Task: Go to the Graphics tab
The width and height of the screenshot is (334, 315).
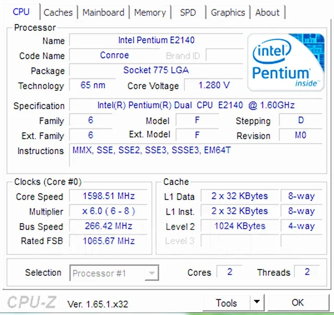Action: [x=228, y=13]
